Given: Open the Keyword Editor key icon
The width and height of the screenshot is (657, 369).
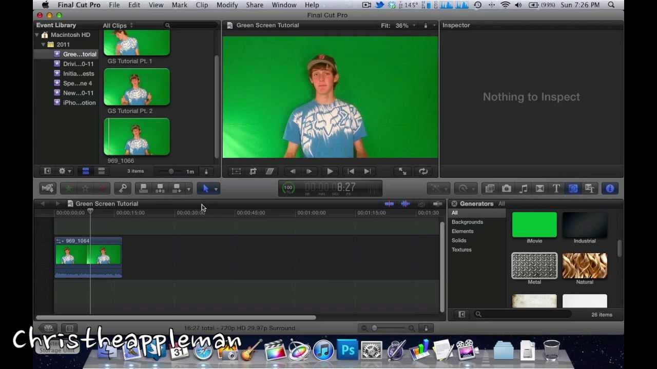Looking at the screenshot, I should [123, 189].
